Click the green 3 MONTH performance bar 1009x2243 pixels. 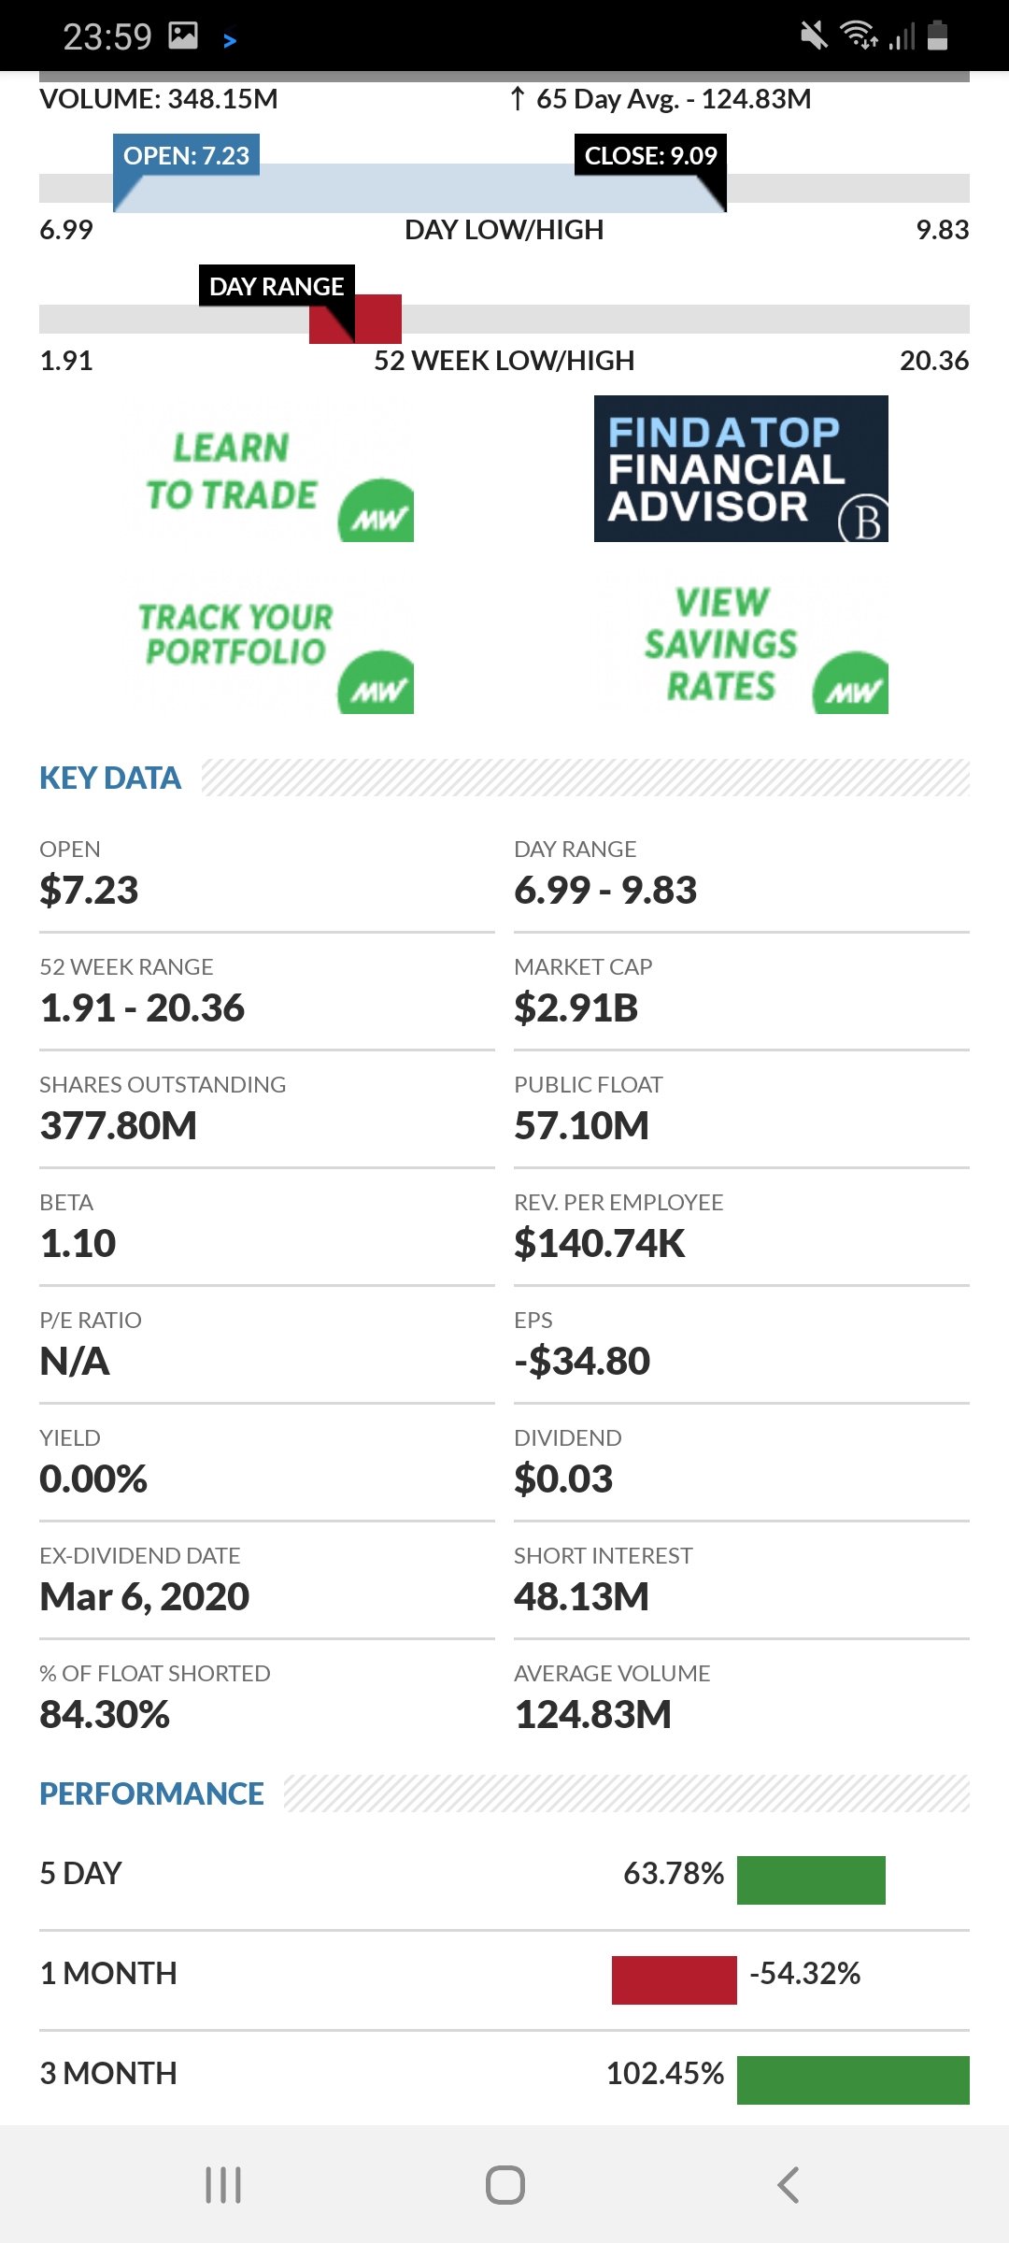click(853, 2079)
